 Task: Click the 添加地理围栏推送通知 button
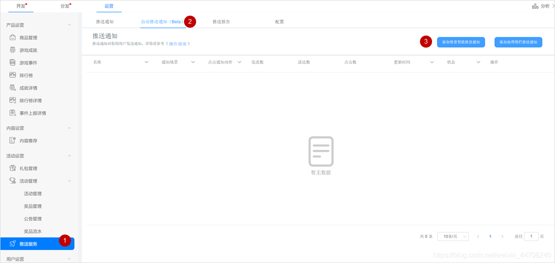(x=518, y=42)
